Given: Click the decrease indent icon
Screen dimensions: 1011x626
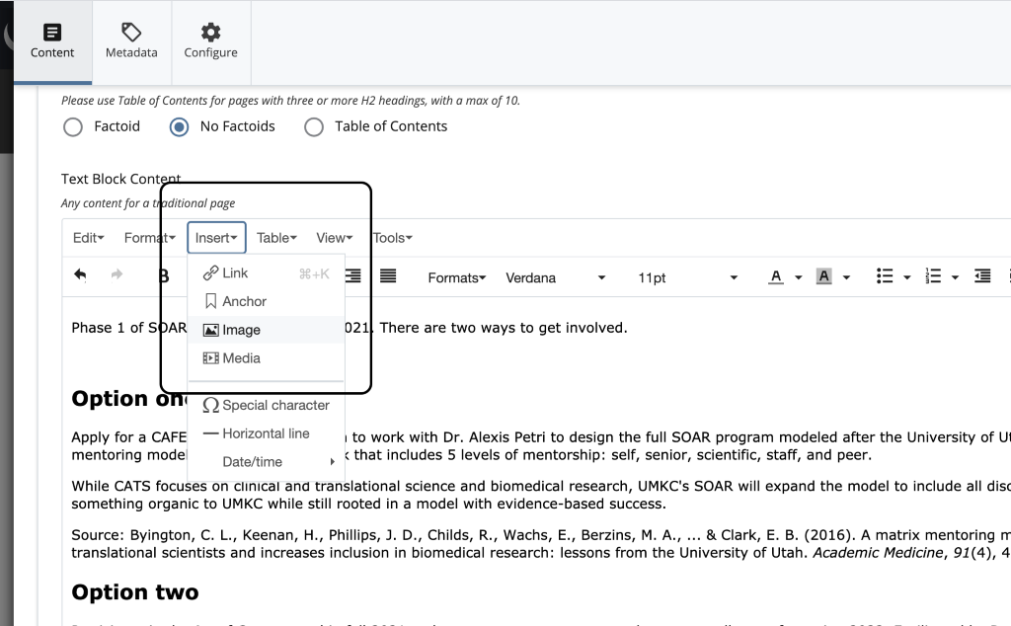Looking at the screenshot, I should [x=982, y=276].
